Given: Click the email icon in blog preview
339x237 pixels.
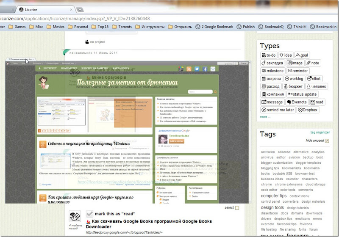Looking at the screenshot, I should point(213,69).
